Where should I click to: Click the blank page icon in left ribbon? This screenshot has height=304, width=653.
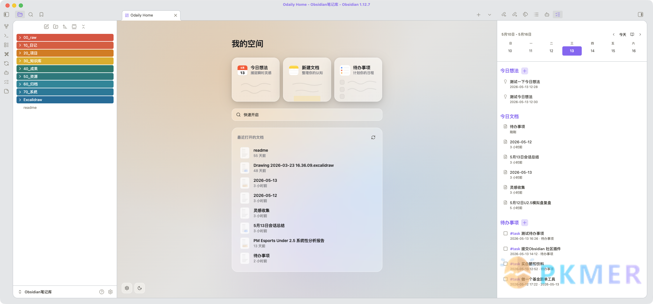6,91
